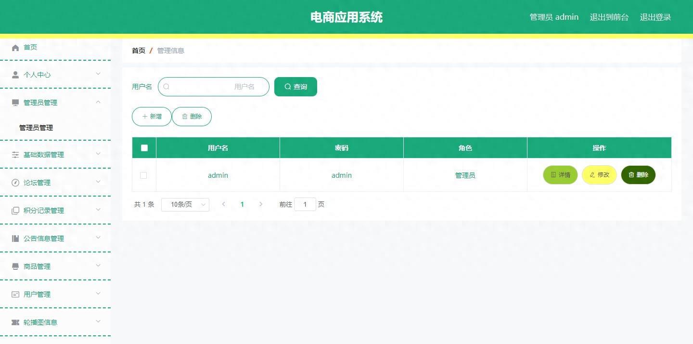Click the person icon for 个人中心

pos(15,75)
